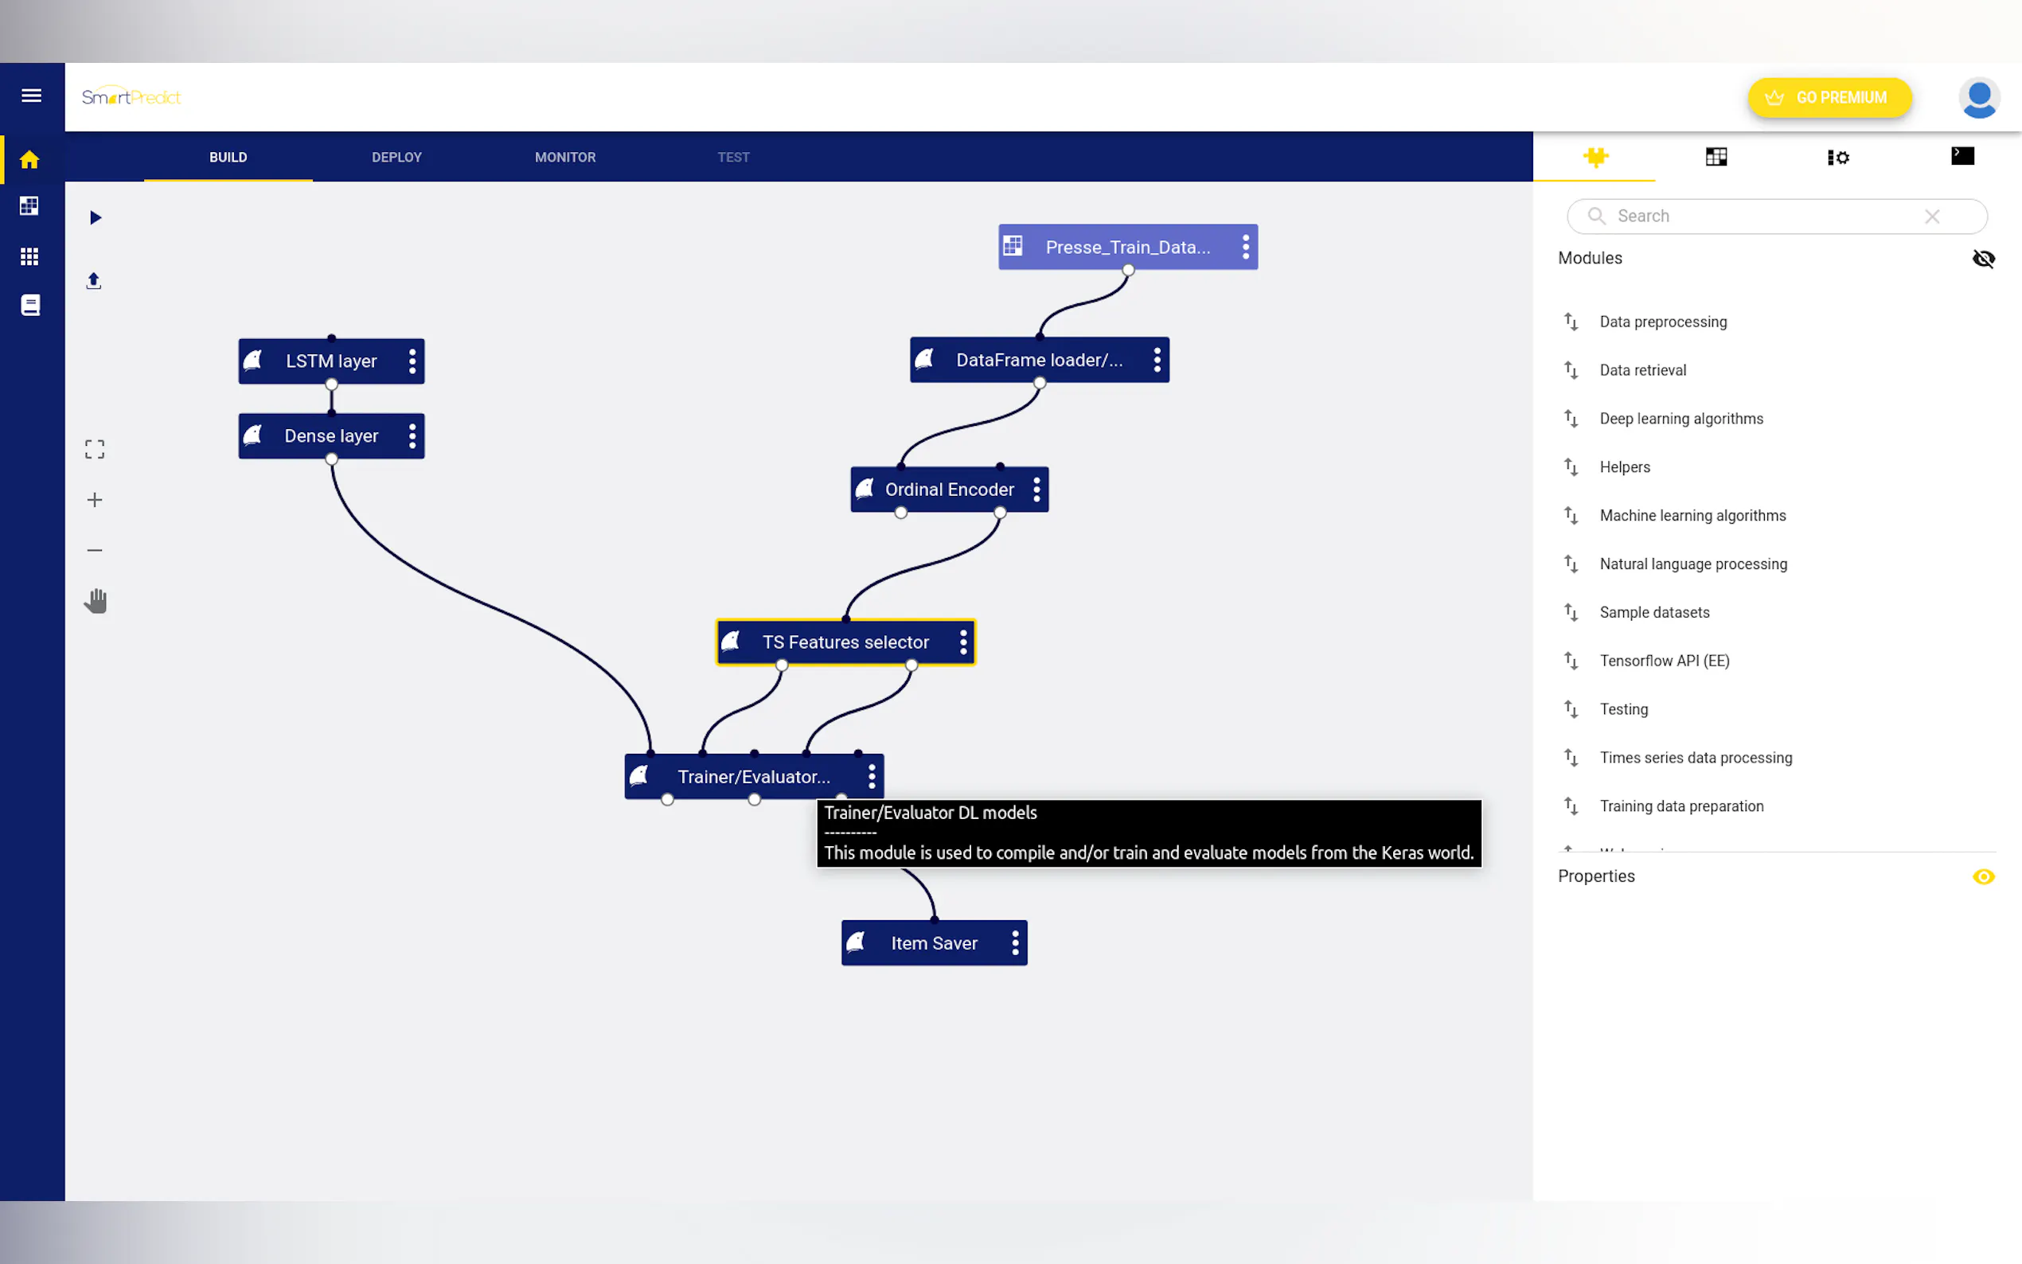Click the run flow play icon
Image resolution: width=2022 pixels, height=1264 pixels.
coord(96,218)
